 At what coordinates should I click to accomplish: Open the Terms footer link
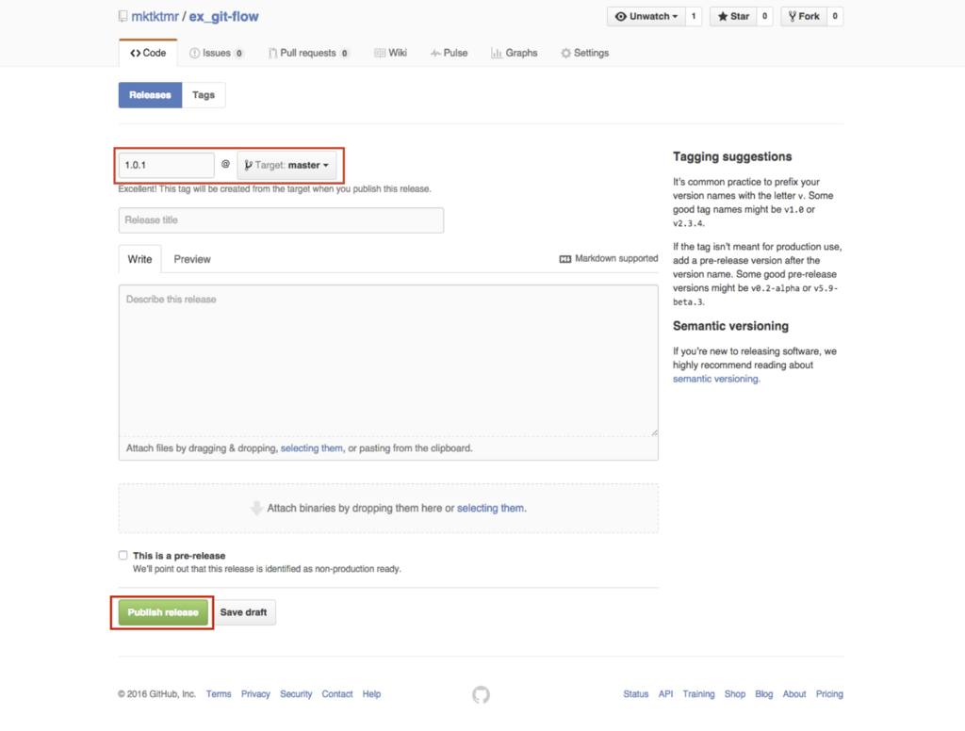(219, 694)
